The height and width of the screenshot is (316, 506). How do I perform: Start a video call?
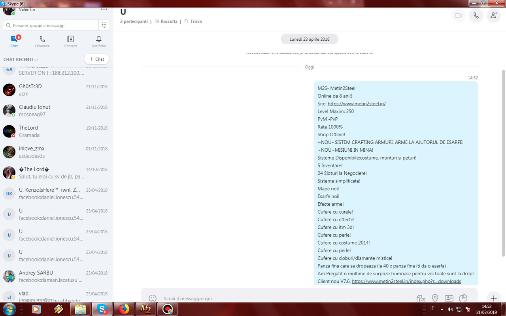coord(459,16)
